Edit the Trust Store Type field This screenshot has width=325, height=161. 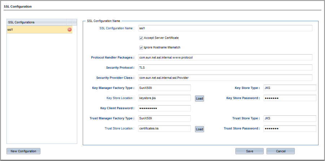tap(290, 118)
